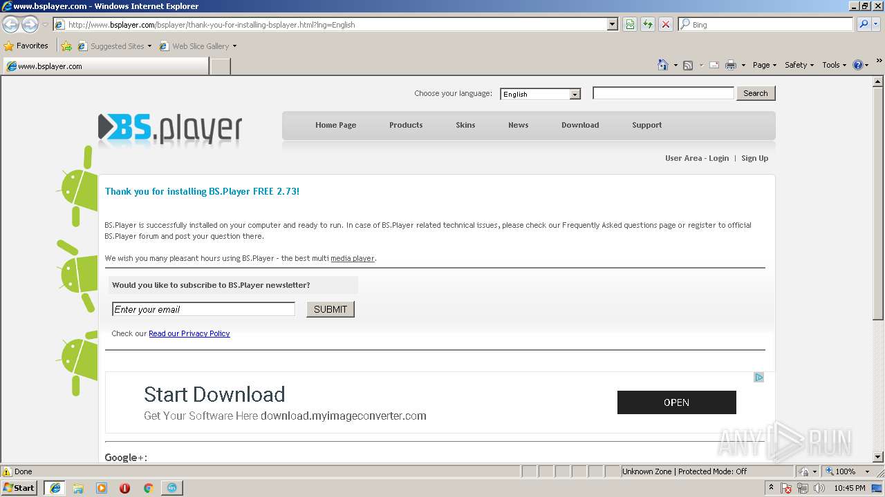Open the Tools menu
Image resolution: width=885 pixels, height=497 pixels.
pyautogui.click(x=835, y=65)
